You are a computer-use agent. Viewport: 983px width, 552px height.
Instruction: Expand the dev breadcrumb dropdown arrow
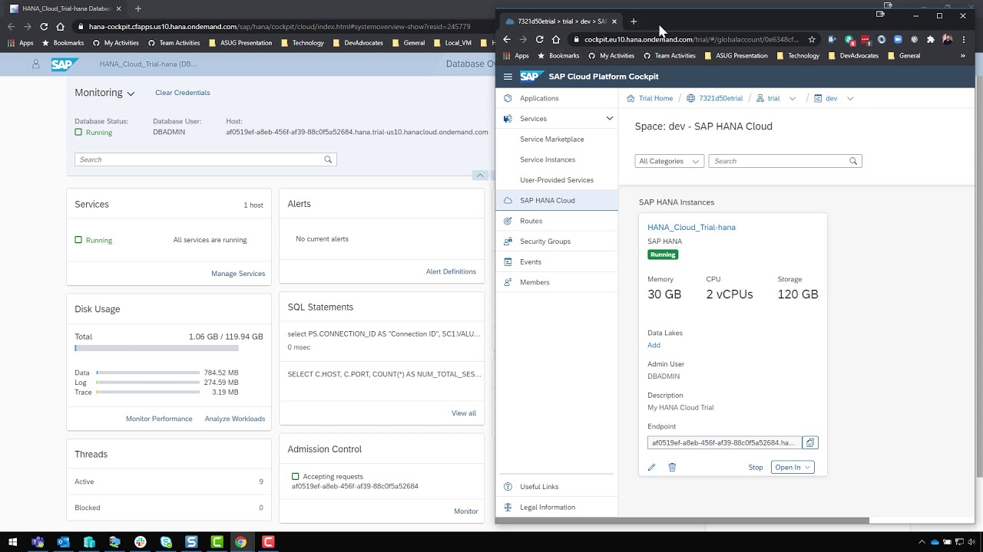pos(850,98)
